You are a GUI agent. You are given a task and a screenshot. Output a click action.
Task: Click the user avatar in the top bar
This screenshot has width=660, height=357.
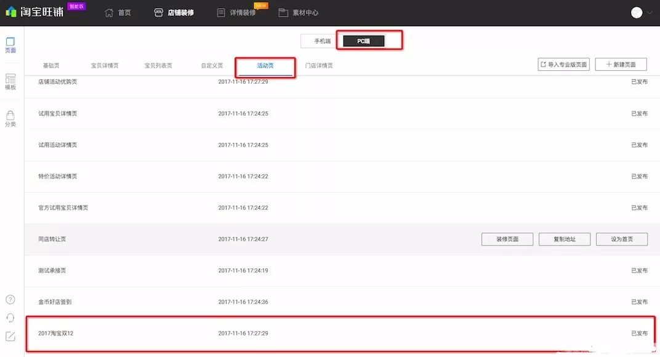click(637, 12)
